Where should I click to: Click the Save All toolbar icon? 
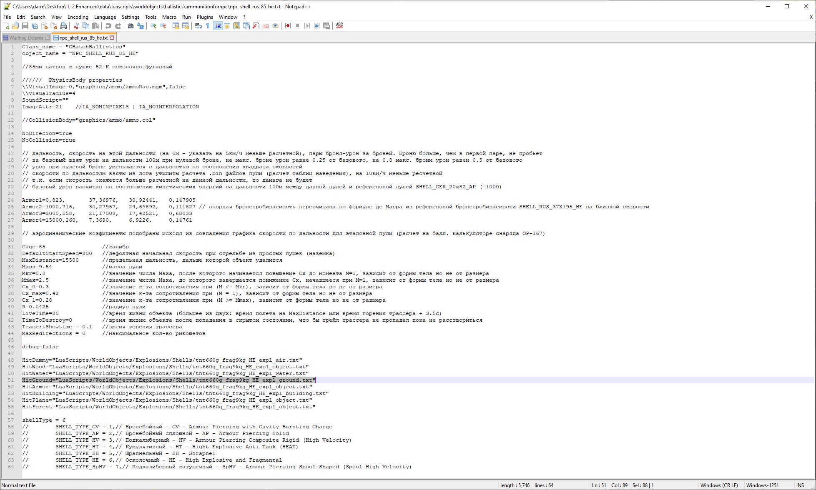(x=35, y=26)
